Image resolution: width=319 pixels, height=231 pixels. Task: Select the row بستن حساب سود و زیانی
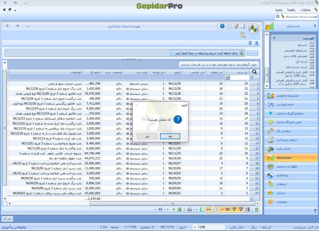(x=133, y=83)
